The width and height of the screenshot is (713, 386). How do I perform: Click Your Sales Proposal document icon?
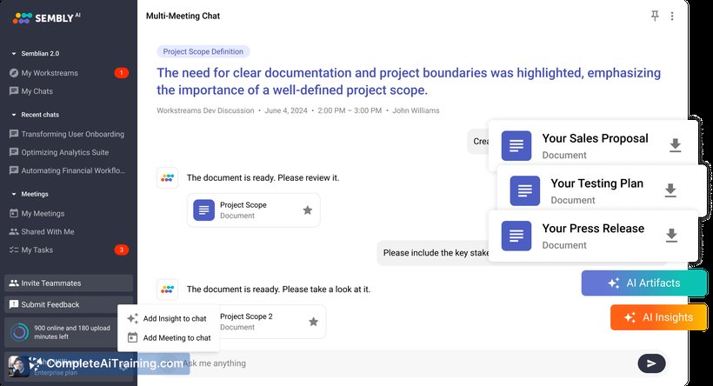[x=516, y=146]
